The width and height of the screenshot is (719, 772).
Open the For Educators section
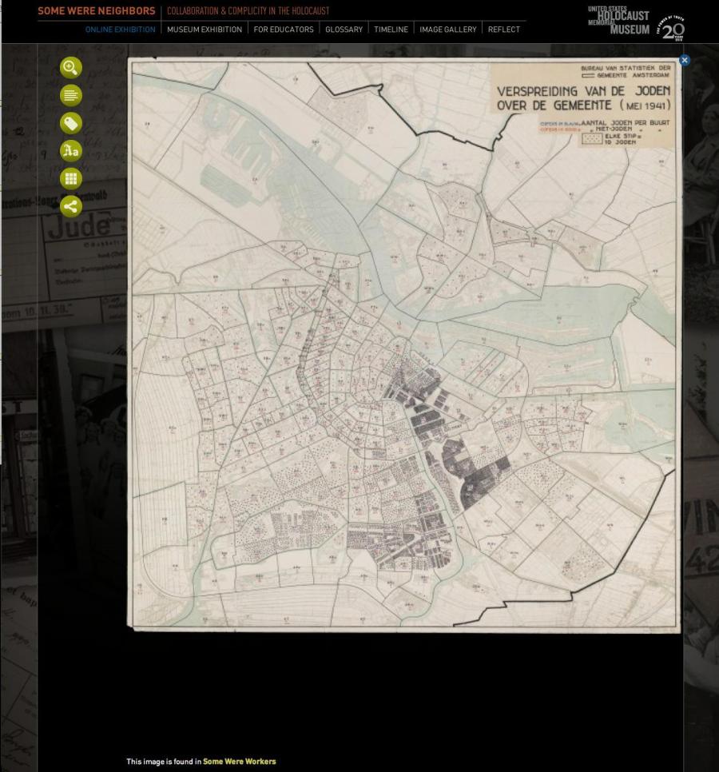tap(284, 30)
